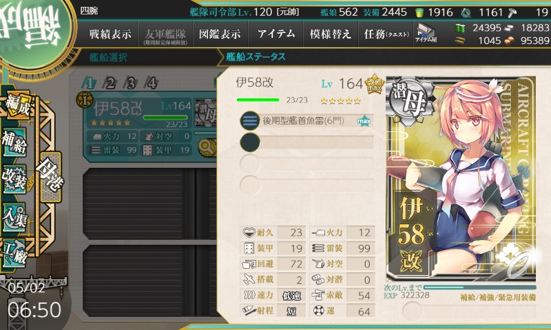Click the magnifier icon on 伊58改 slot

pos(207,147)
